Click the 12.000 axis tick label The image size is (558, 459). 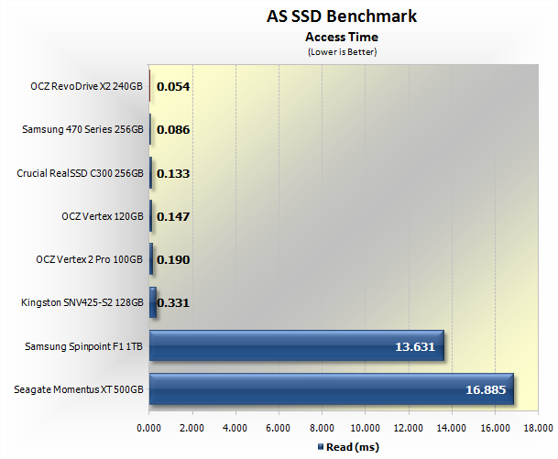point(409,428)
